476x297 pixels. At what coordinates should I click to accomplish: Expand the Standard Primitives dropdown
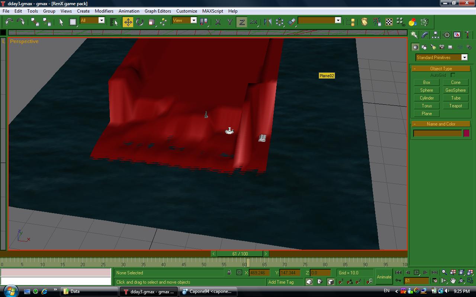464,58
